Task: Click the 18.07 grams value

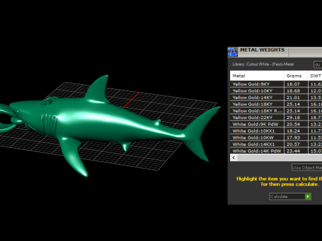Action: 293,84
